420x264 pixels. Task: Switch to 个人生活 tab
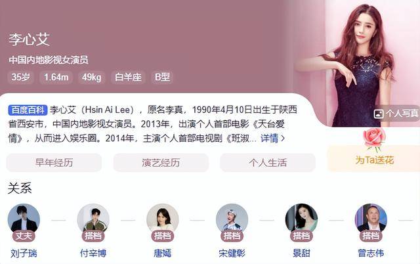268,162
